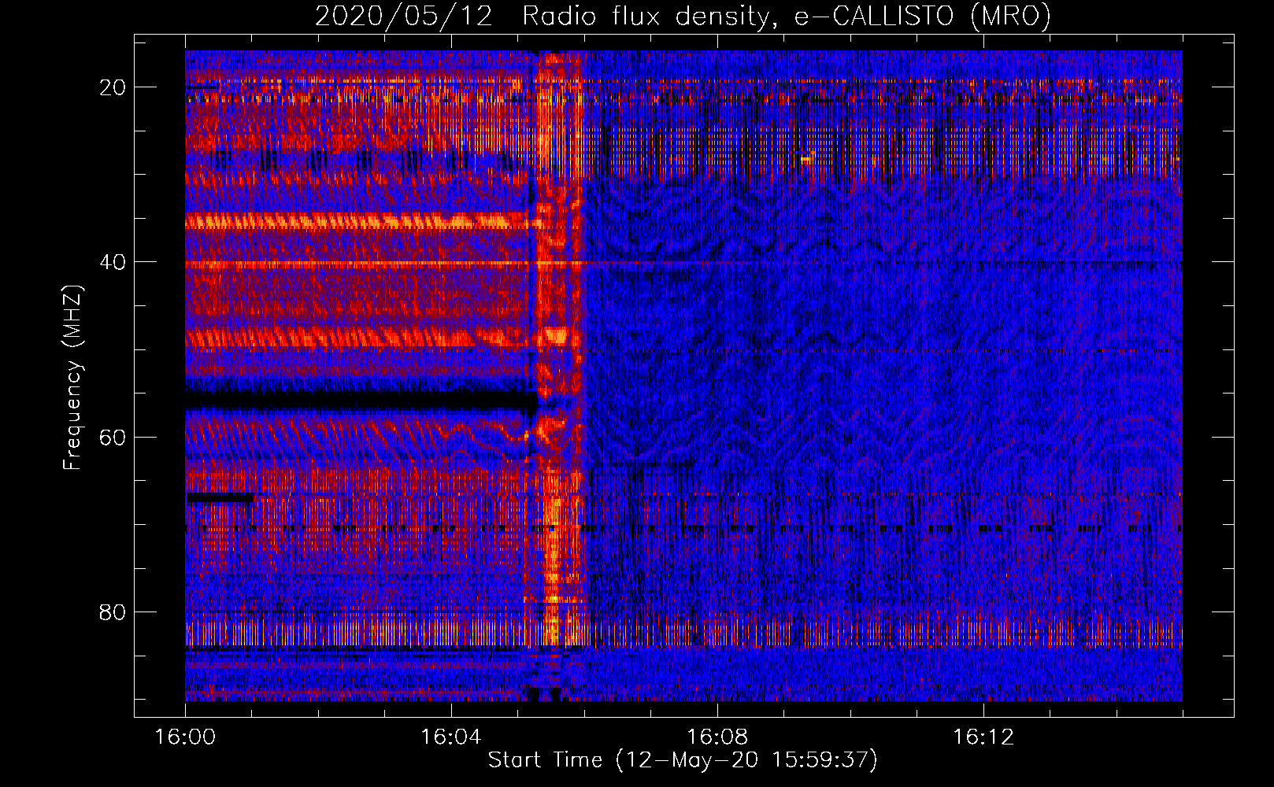Click the 80 MHz frequency tick label
1274x787 pixels.
(113, 611)
